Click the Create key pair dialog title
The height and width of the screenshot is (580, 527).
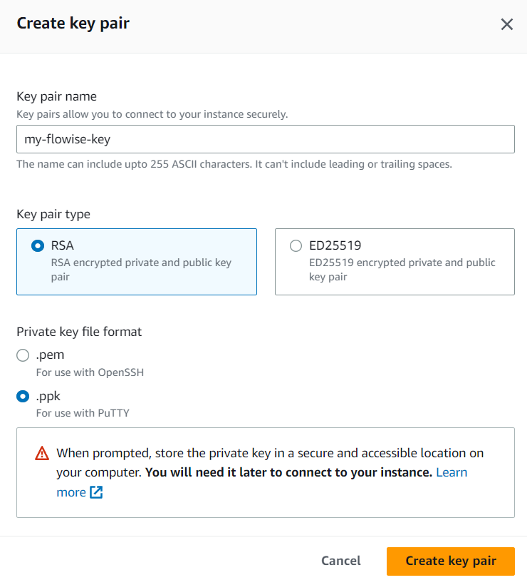[73, 24]
